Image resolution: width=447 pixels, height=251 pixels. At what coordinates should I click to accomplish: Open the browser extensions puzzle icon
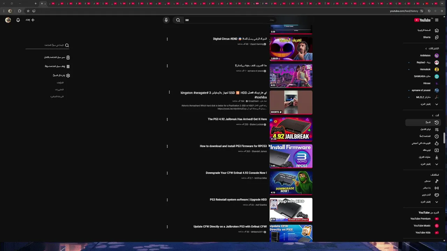point(20,11)
